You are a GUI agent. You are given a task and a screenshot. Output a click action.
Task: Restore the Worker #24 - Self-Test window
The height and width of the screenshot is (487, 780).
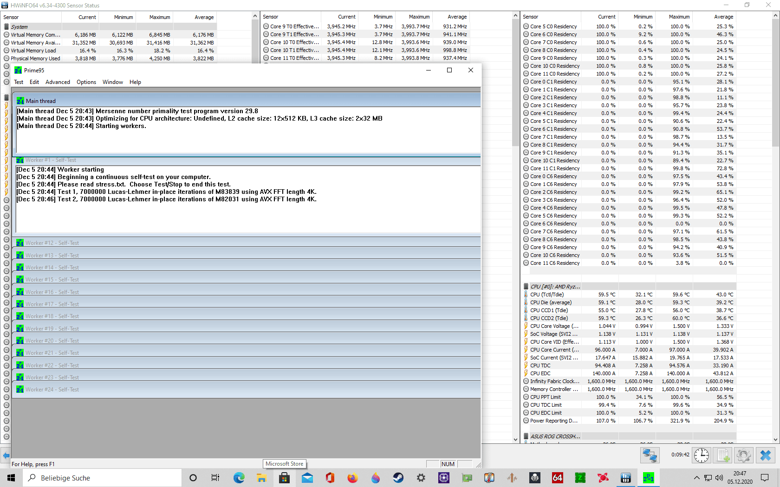tap(246, 390)
